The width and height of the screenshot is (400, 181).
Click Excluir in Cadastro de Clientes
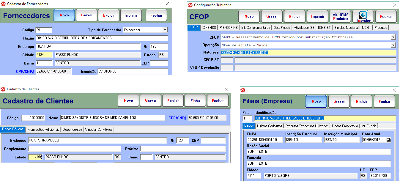(x=173, y=100)
